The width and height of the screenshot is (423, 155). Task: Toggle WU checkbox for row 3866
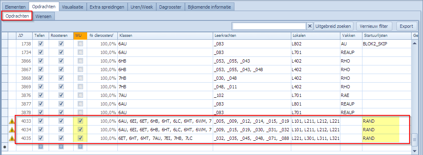pyautogui.click(x=80, y=61)
